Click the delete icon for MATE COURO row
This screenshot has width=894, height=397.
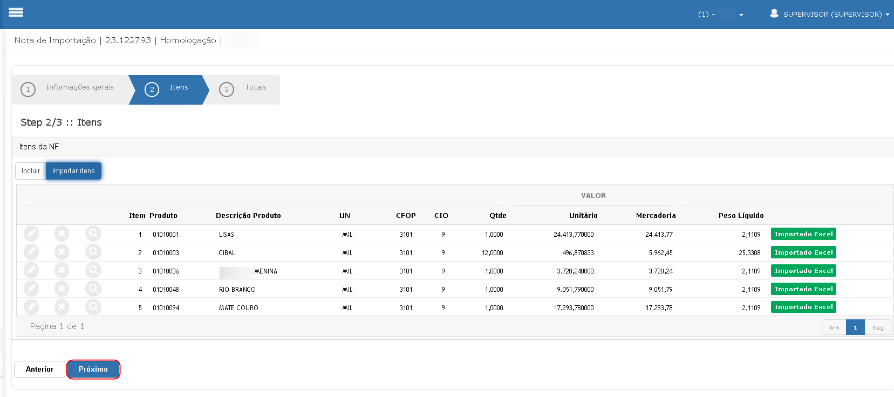62,307
